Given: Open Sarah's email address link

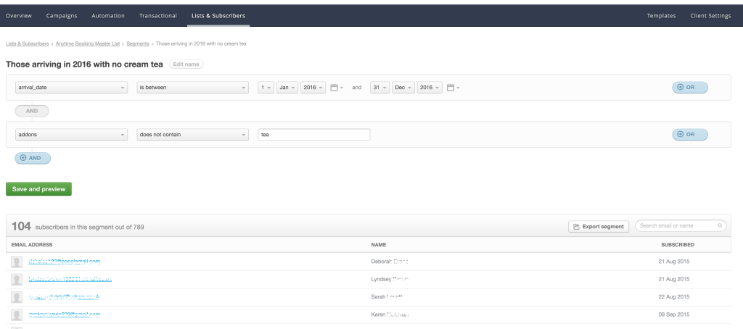Looking at the screenshot, I should point(64,297).
